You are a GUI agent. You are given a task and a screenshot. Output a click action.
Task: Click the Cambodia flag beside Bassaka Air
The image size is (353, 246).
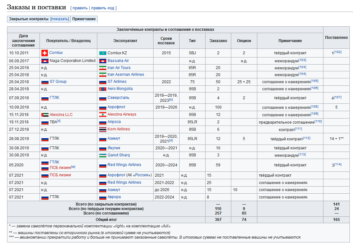103,61
